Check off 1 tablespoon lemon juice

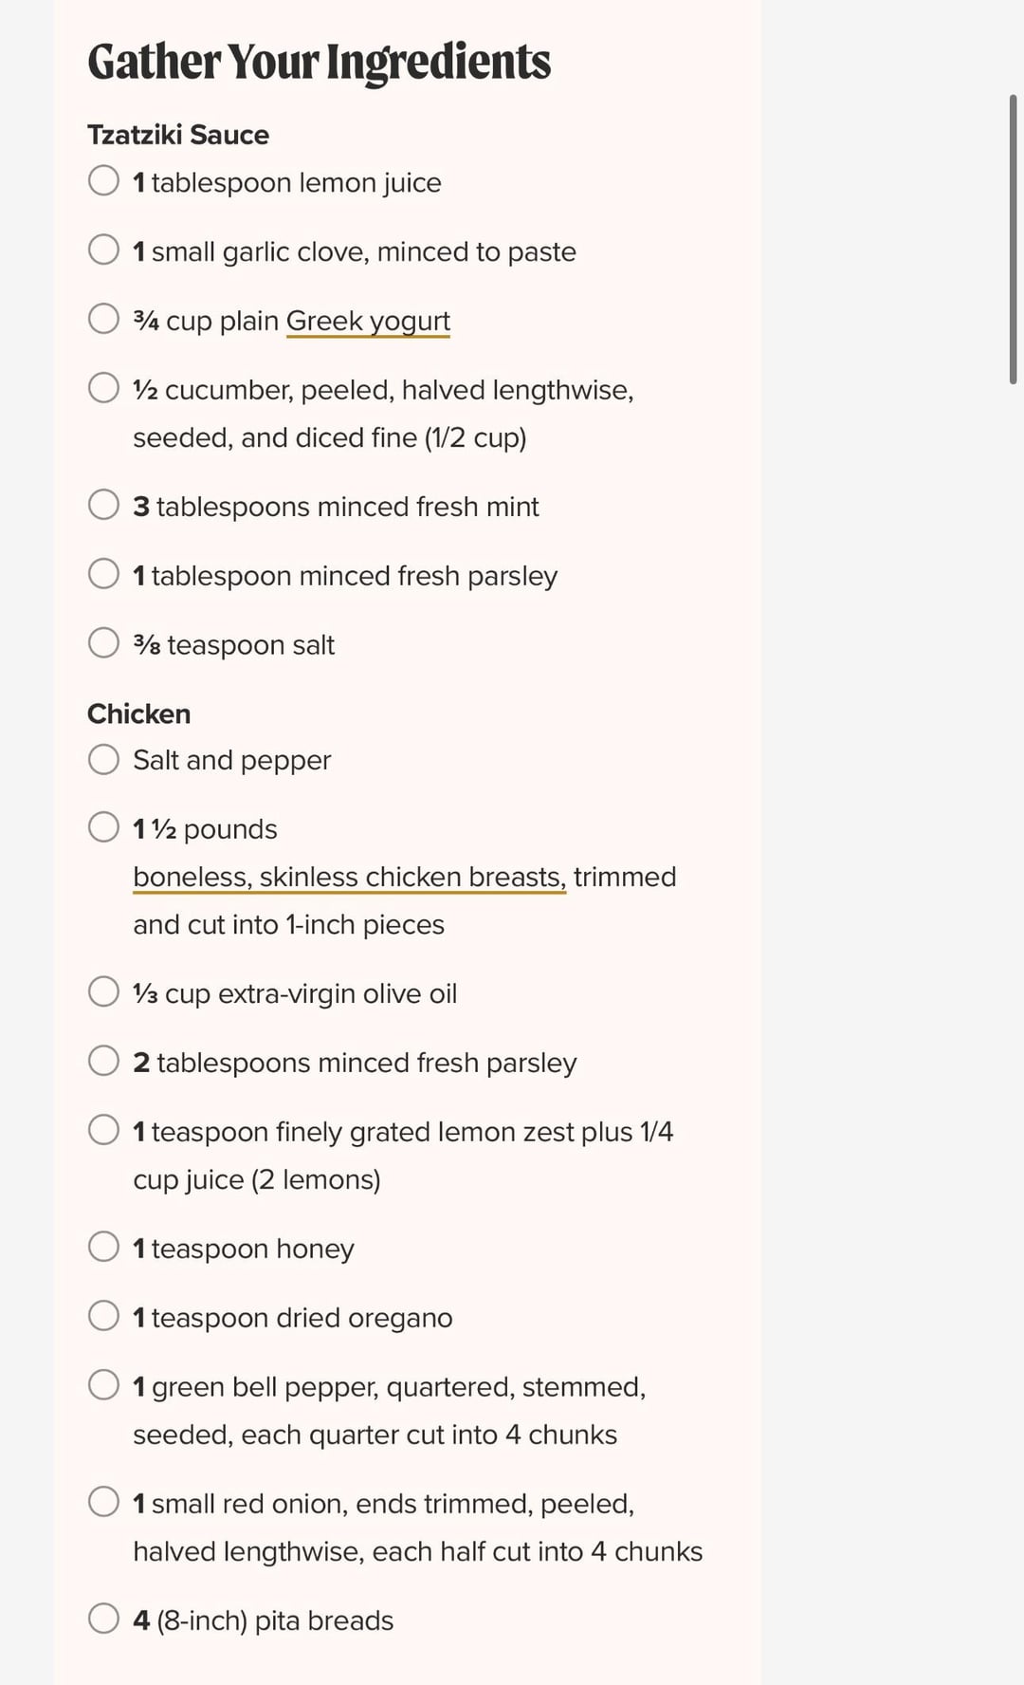click(103, 180)
